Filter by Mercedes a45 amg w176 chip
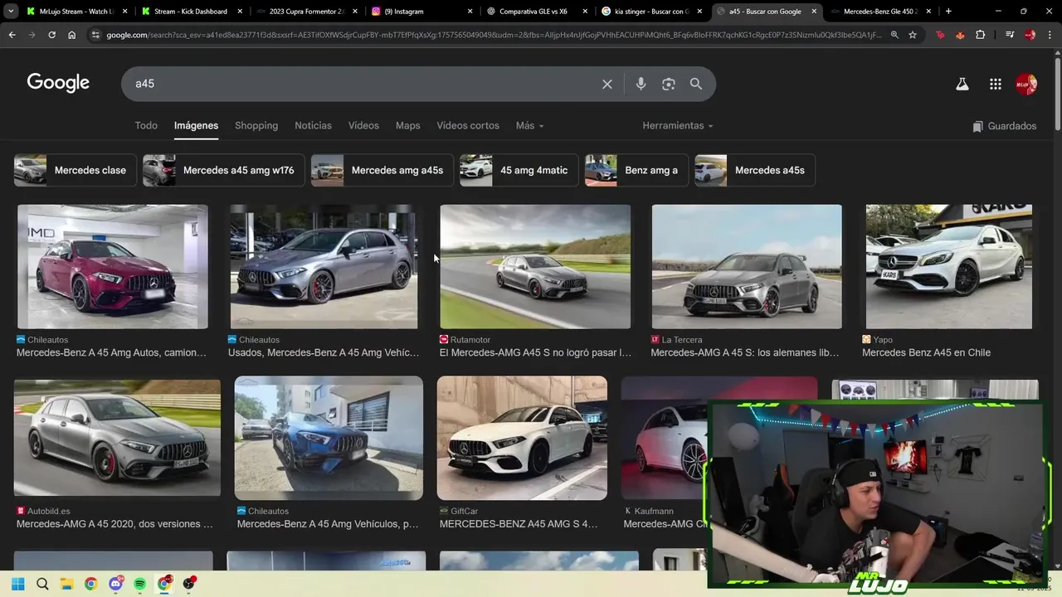Viewport: 1062px width, 597px height. (x=223, y=170)
